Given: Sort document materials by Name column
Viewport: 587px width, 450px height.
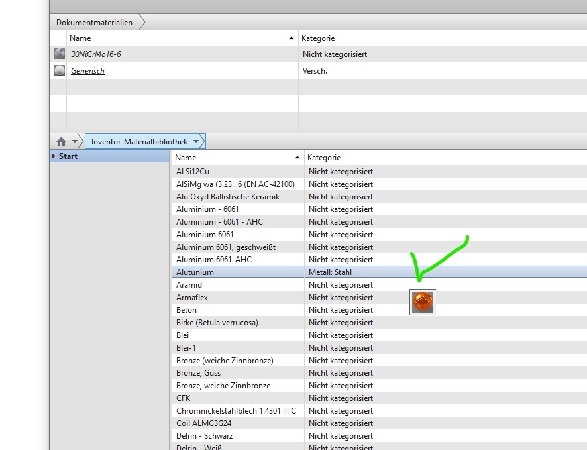Looking at the screenshot, I should (182, 38).
